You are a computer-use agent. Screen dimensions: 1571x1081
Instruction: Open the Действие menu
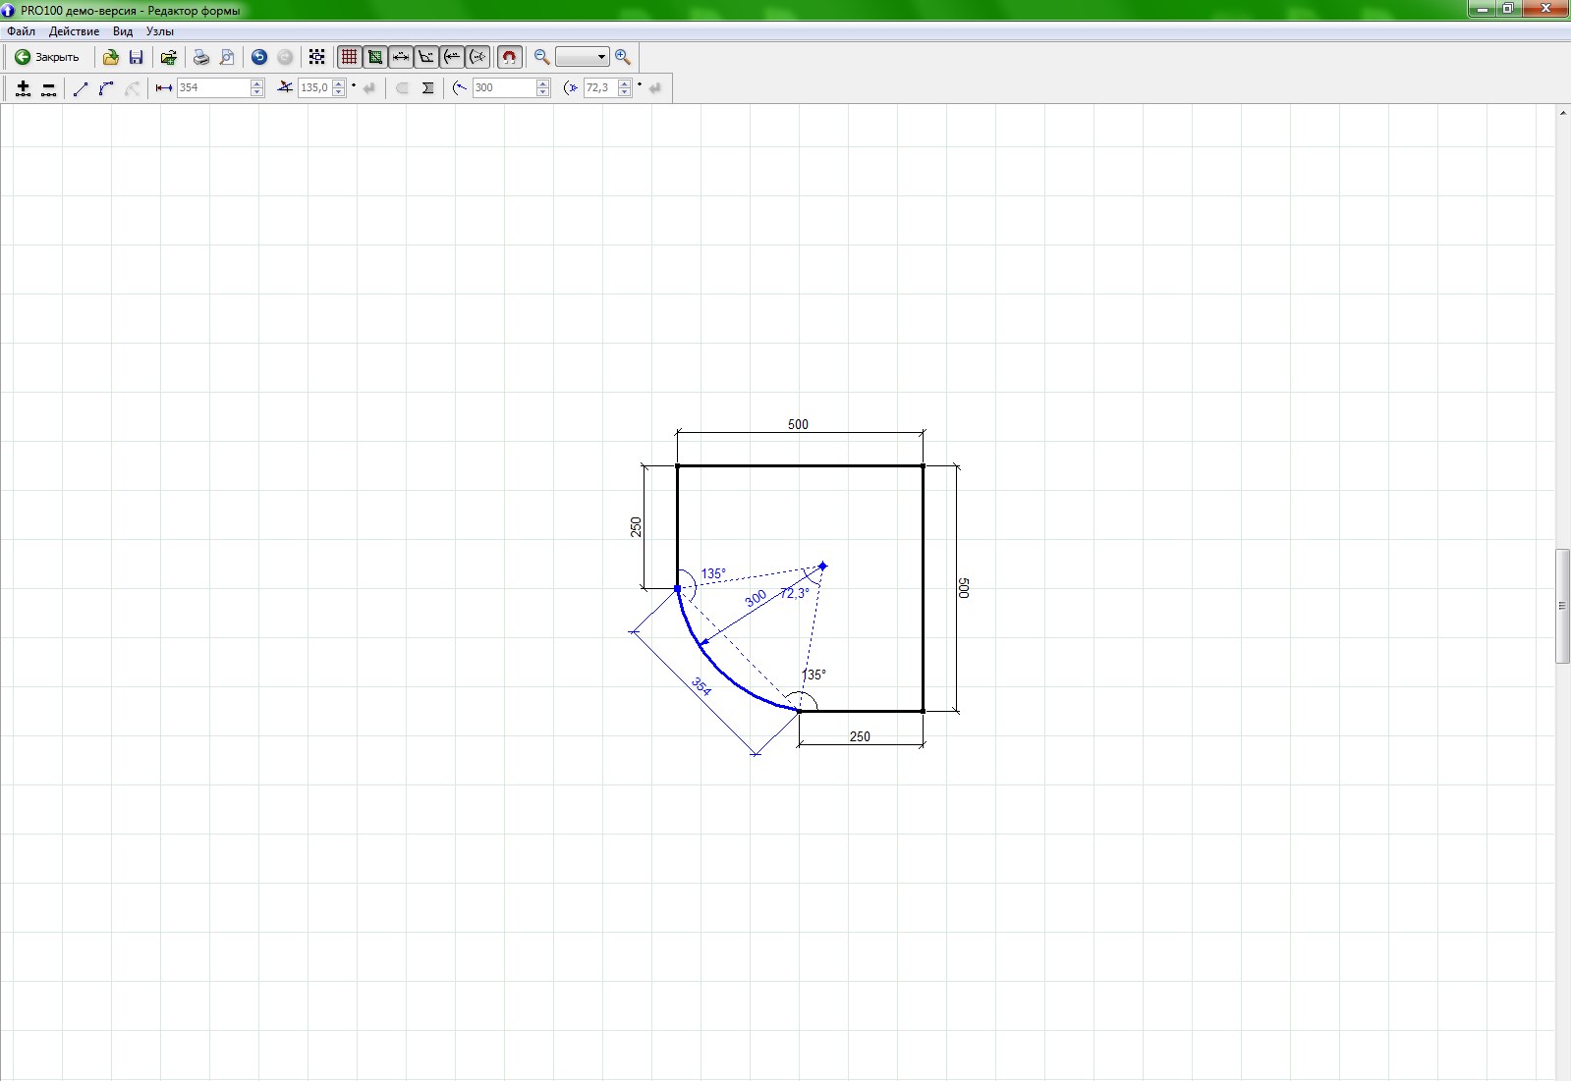[x=74, y=31]
